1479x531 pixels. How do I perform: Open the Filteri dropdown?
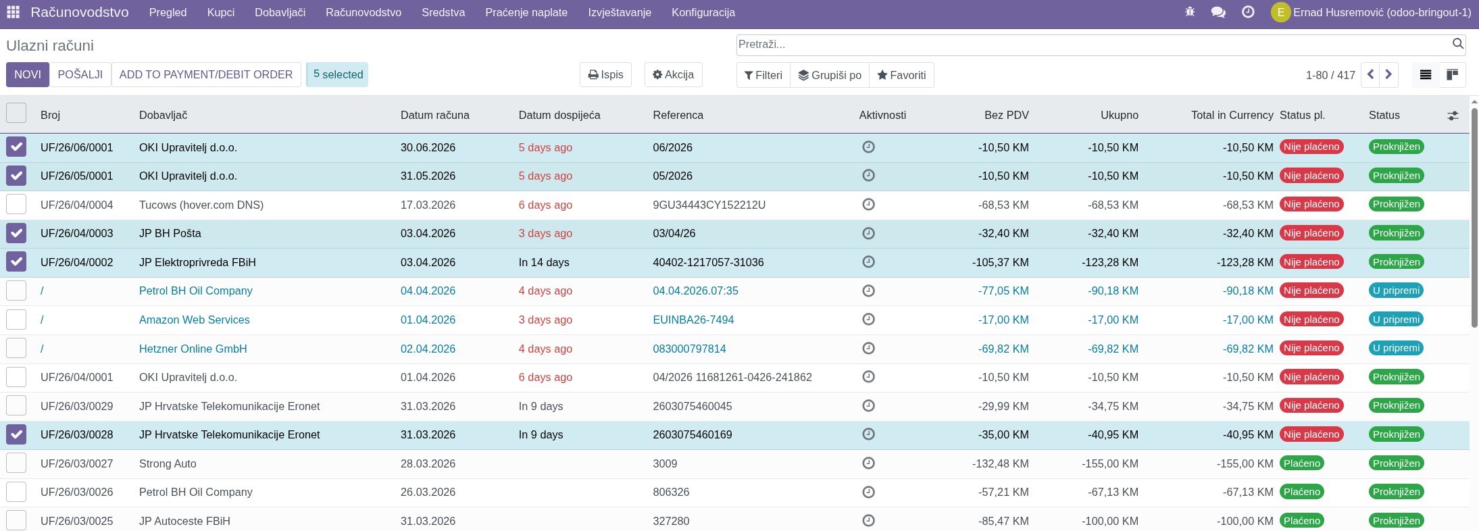pyautogui.click(x=763, y=75)
